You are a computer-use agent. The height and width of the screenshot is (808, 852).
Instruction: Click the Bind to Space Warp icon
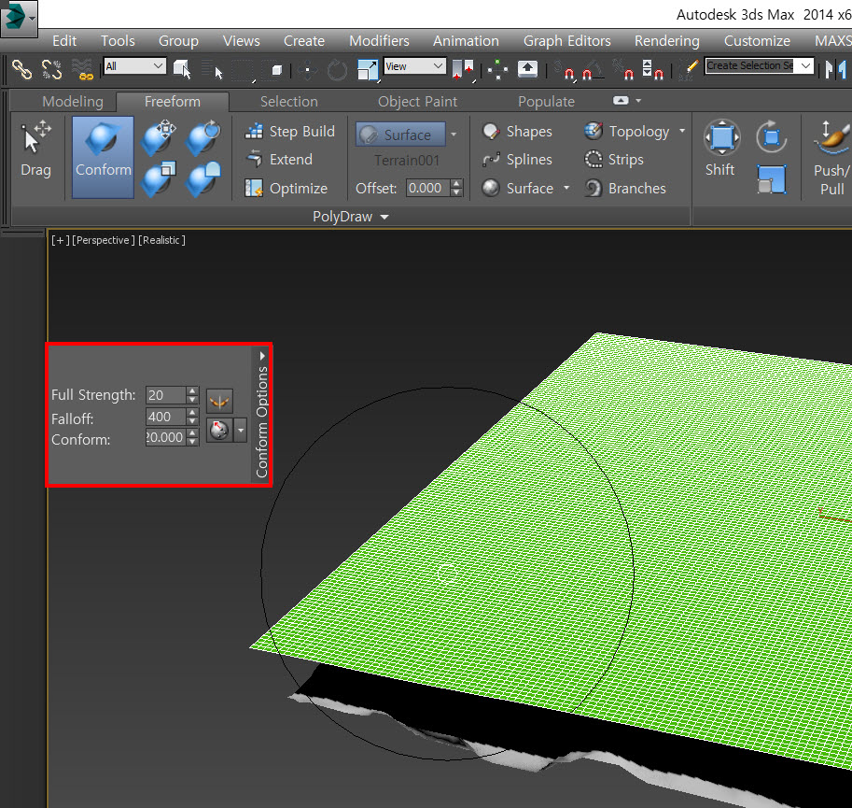[83, 70]
